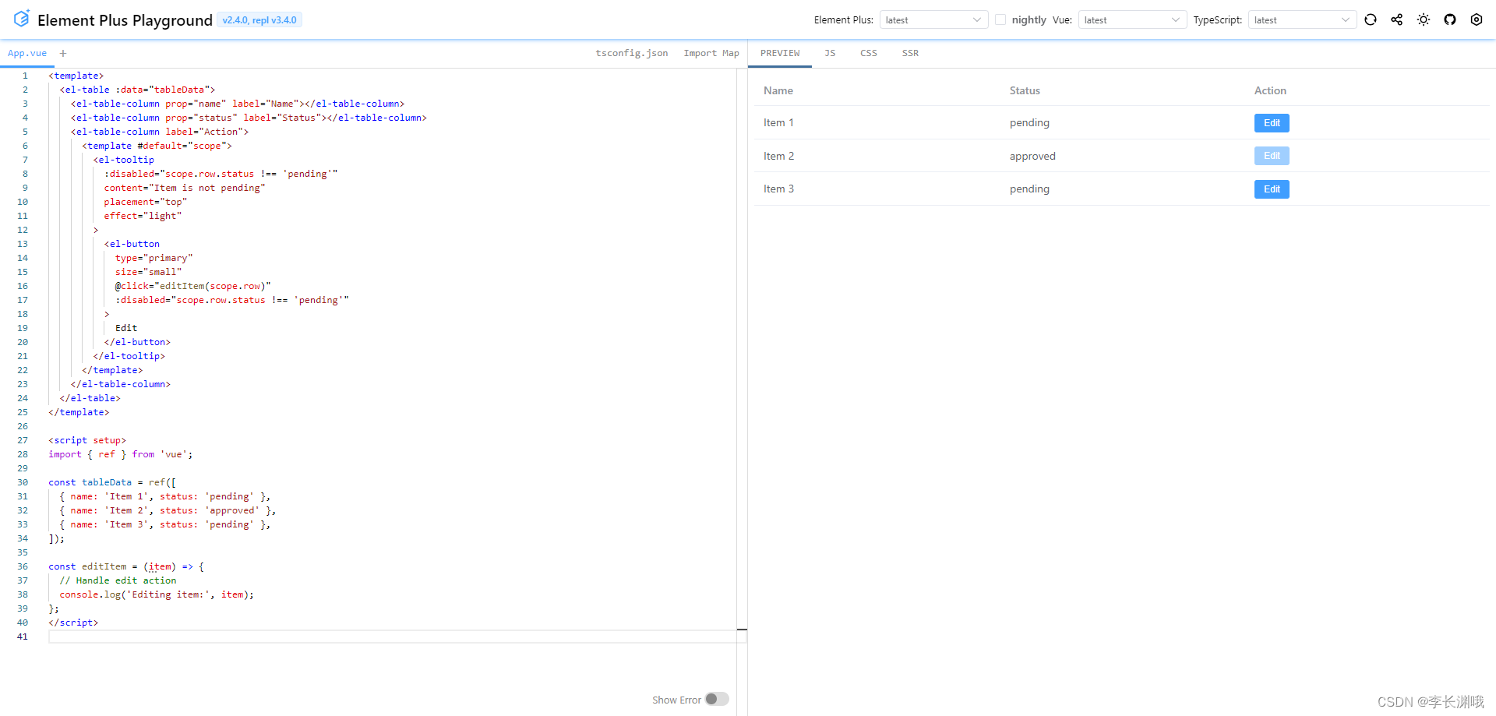Viewport: 1496px width, 716px height.
Task: Click disabled Edit button for Item 2
Action: 1272,156
